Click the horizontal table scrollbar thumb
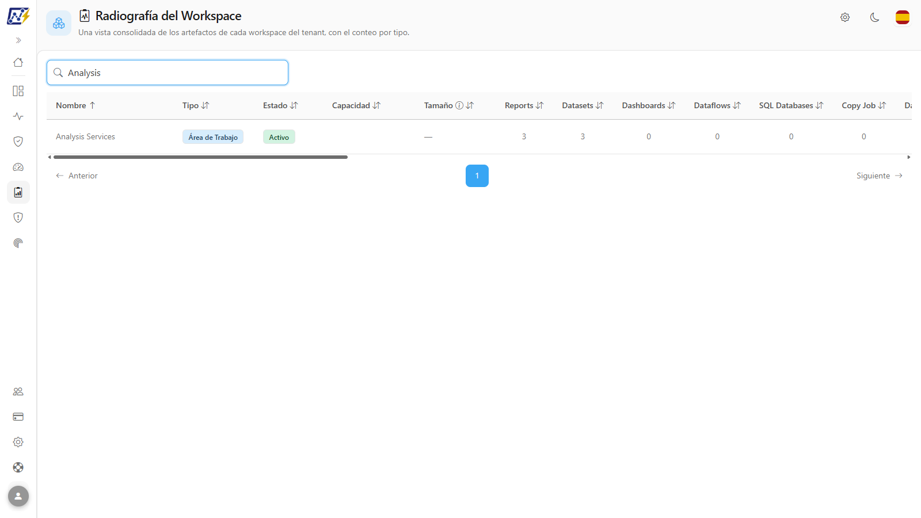This screenshot has width=921, height=518. 200,157
